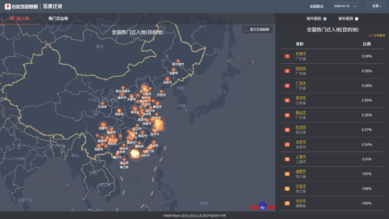The height and width of the screenshot is (219, 389).
Task: Click the 郑州市 map hotspot
Action: pos(135,109)
